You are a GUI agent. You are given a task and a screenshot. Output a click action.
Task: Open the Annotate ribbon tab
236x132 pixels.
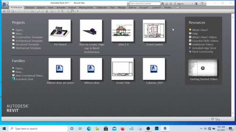[61, 7]
